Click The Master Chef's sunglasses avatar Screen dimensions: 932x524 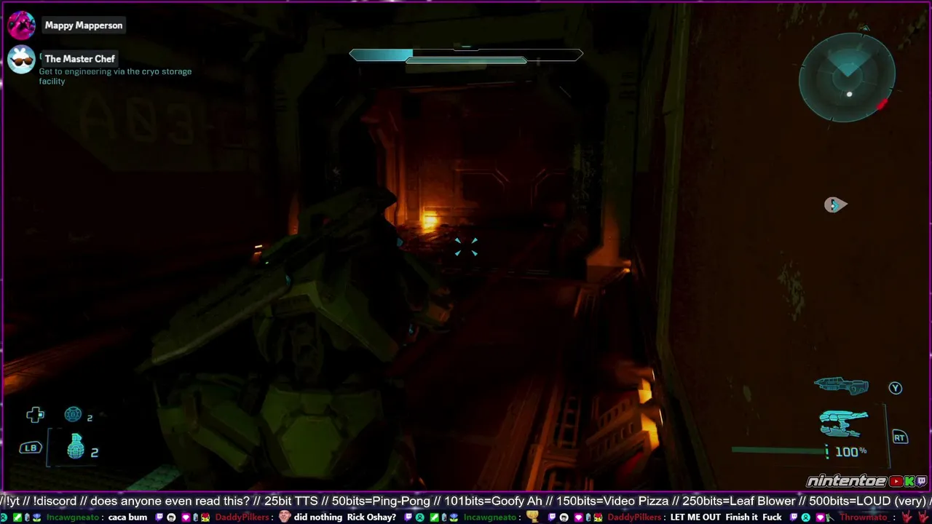click(21, 60)
